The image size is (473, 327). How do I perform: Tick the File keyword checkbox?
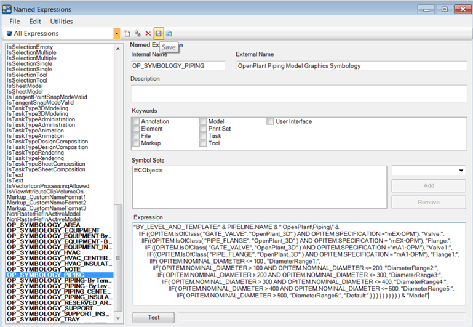pyautogui.click(x=136, y=136)
